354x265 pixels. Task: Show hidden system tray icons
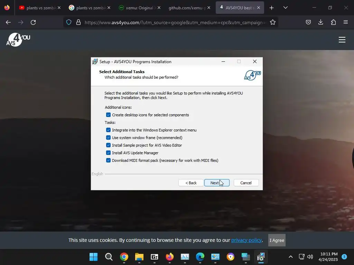point(291,257)
